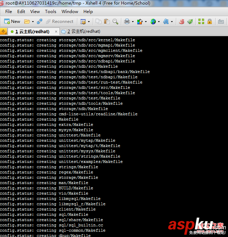The image size is (228, 237).
Task: Expand the Open folder dropdown arrow
Action: pyautogui.click(x=33, y=22)
